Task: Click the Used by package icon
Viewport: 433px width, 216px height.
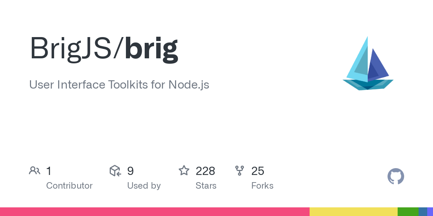Action: 115,171
